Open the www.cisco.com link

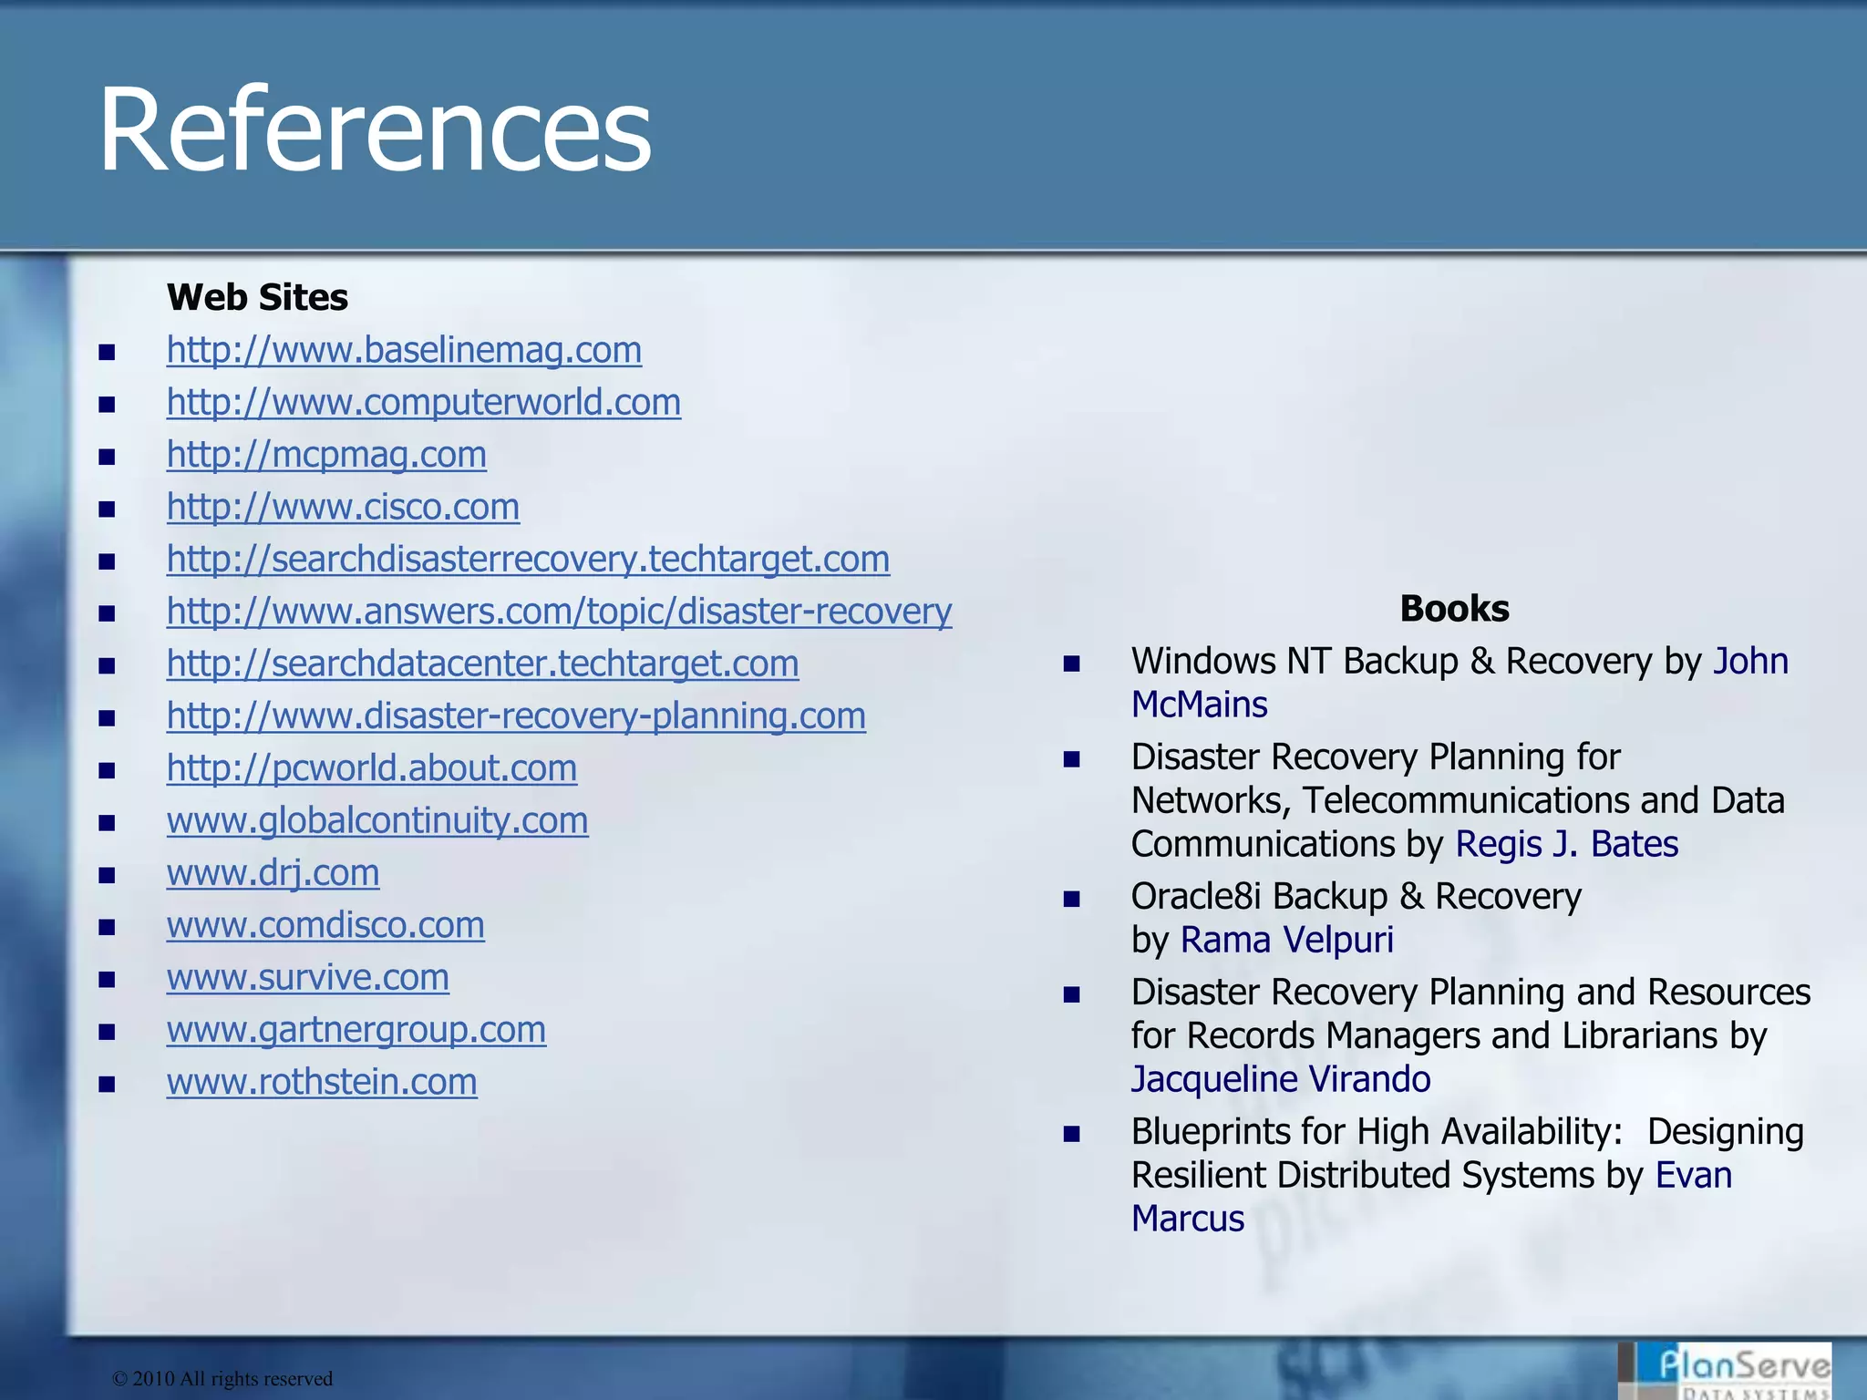(343, 507)
